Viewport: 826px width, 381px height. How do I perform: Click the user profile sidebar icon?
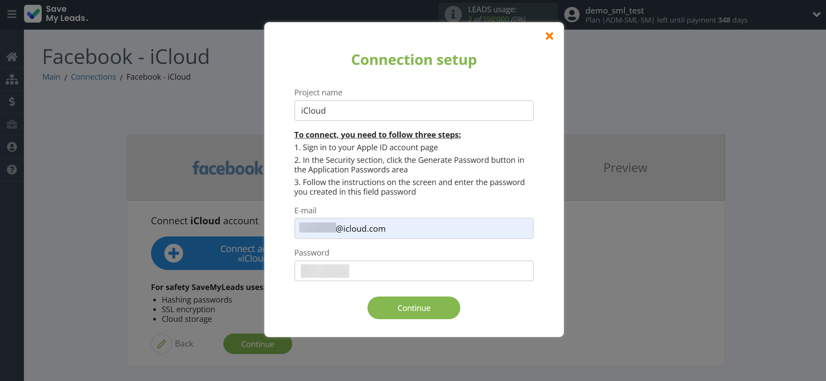pyautogui.click(x=12, y=147)
